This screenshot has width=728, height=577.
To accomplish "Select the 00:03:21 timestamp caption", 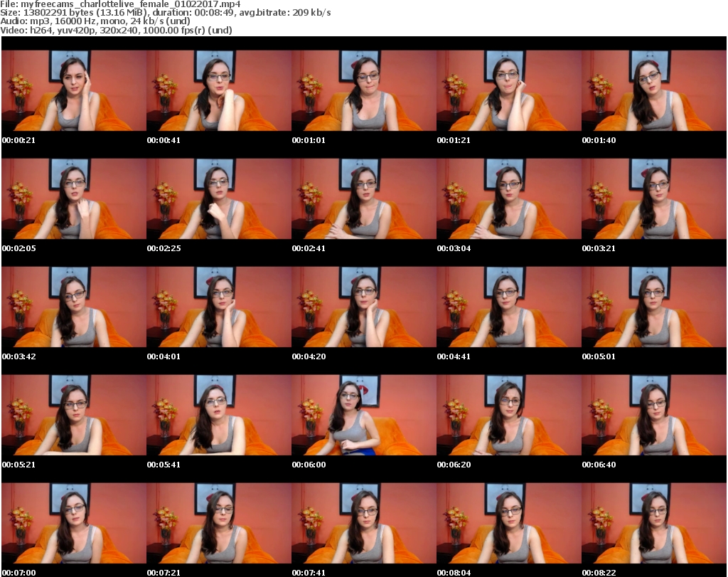I will 599,248.
